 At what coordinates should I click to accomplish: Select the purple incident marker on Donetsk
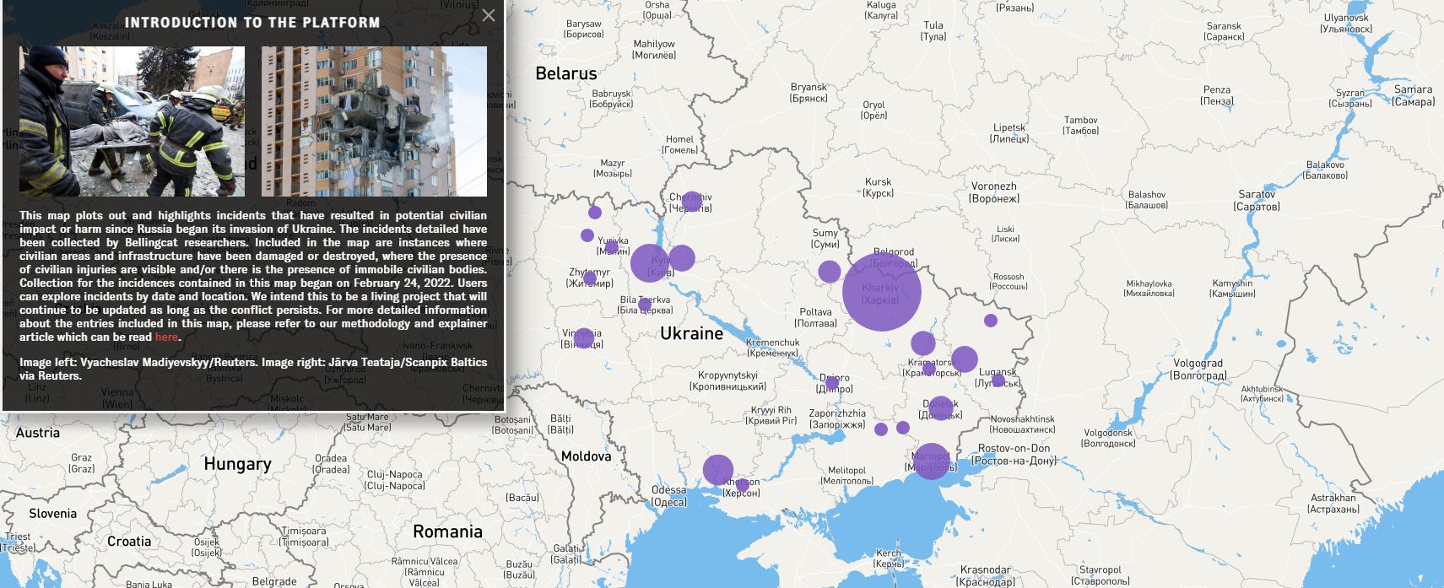940,409
